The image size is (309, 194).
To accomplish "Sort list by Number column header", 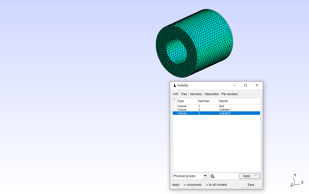I will pyautogui.click(x=208, y=101).
